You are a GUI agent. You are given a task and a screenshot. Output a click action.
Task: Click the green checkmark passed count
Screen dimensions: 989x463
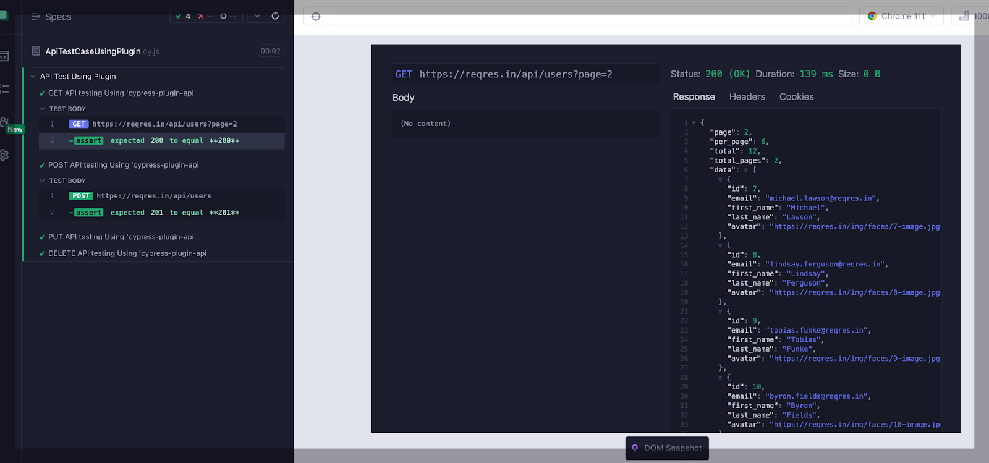coord(183,16)
